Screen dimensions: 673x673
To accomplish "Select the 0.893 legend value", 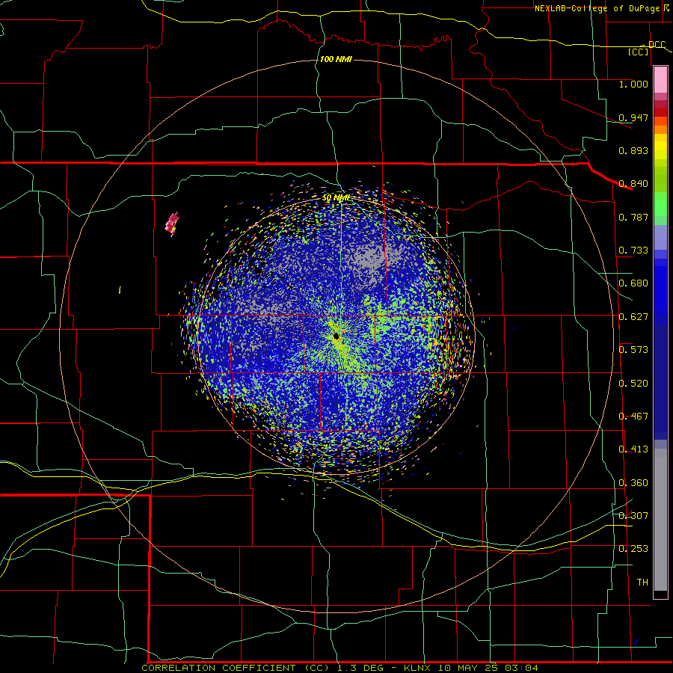I will tap(633, 150).
